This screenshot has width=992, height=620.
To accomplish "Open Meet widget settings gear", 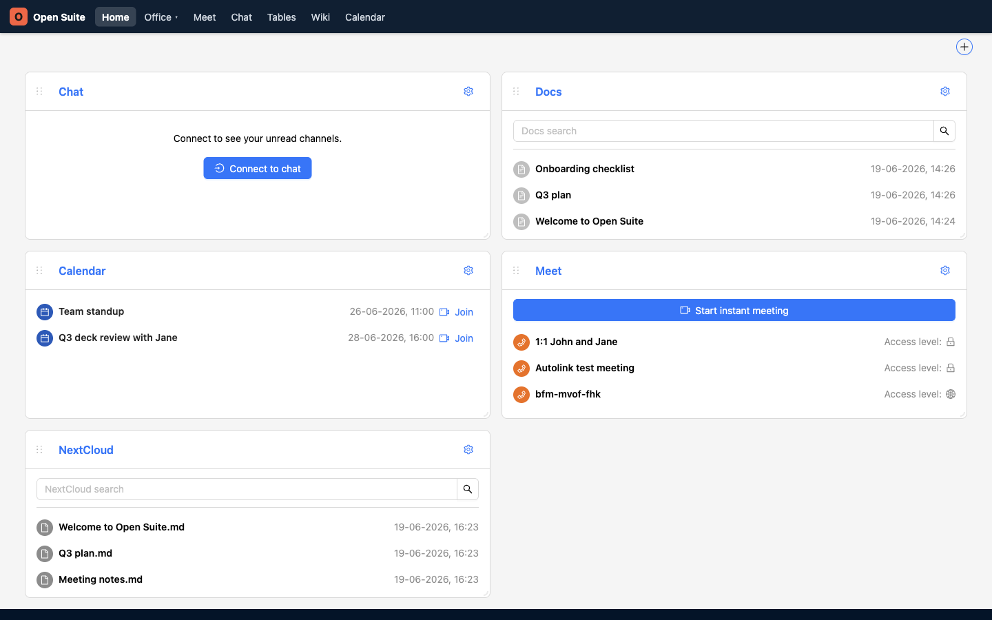I will [x=945, y=271].
